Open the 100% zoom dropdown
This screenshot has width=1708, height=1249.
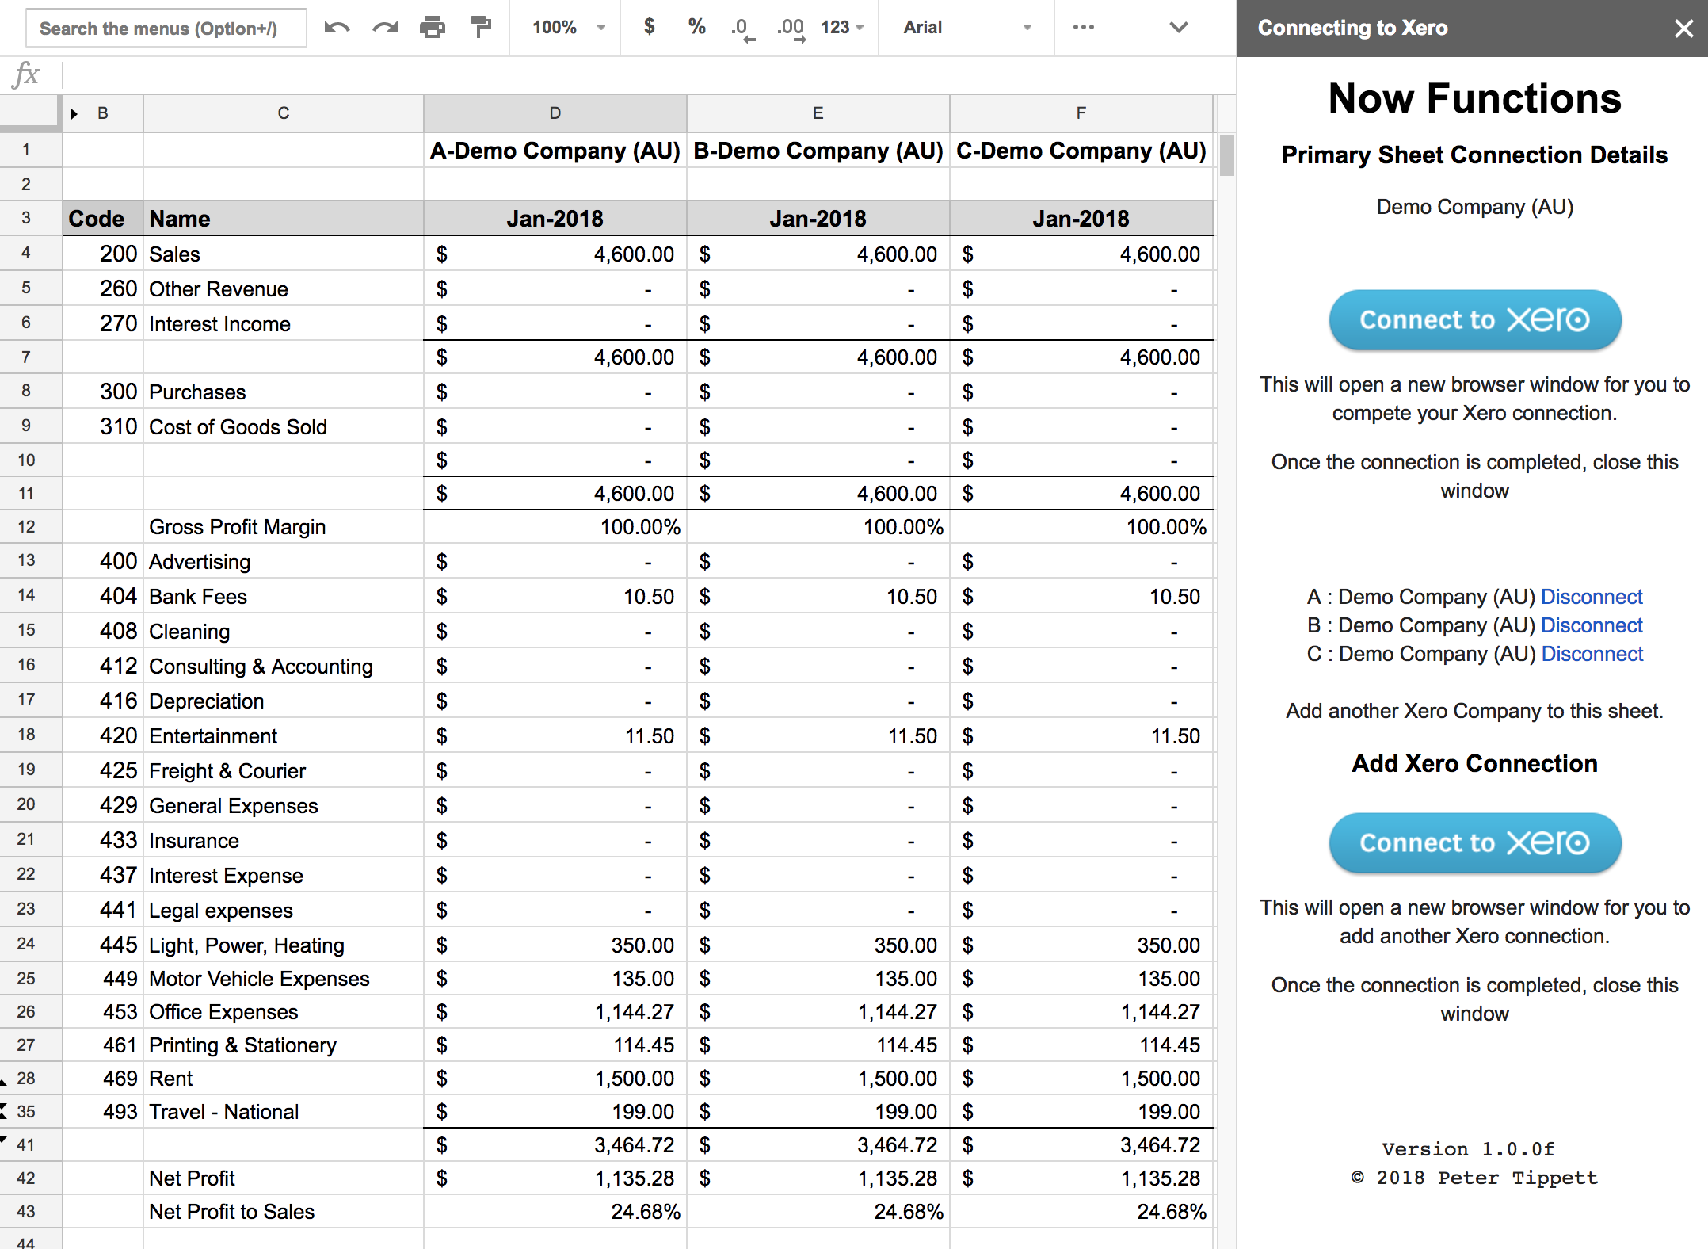(568, 28)
